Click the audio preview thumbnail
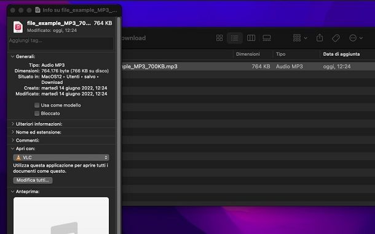Screen dimensions: 375x234 [x=61, y=216]
